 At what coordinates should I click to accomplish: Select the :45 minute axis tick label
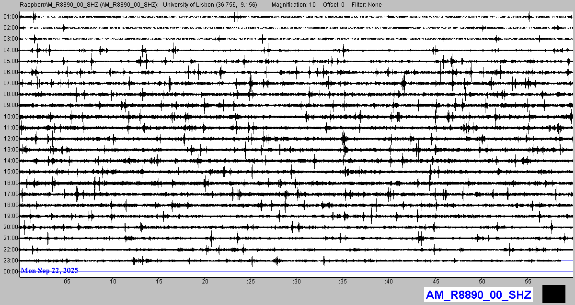435,282
